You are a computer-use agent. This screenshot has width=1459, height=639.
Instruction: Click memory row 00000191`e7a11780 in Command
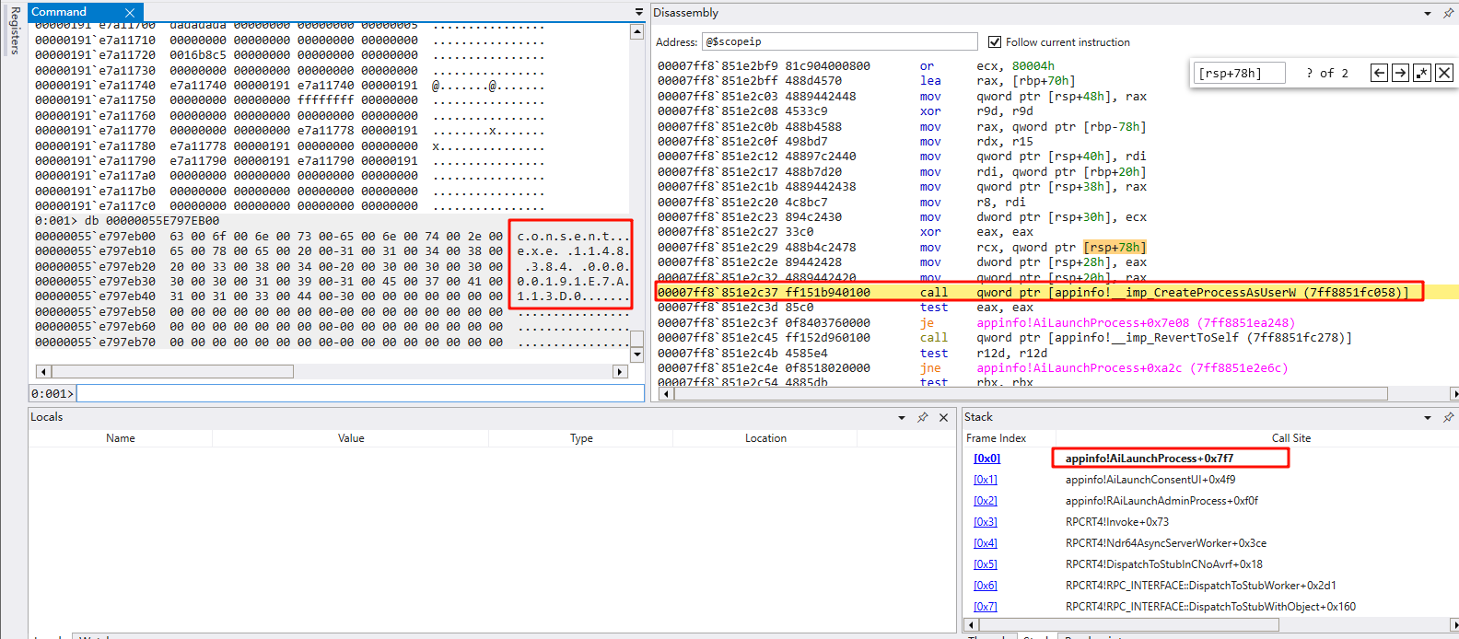pos(290,146)
